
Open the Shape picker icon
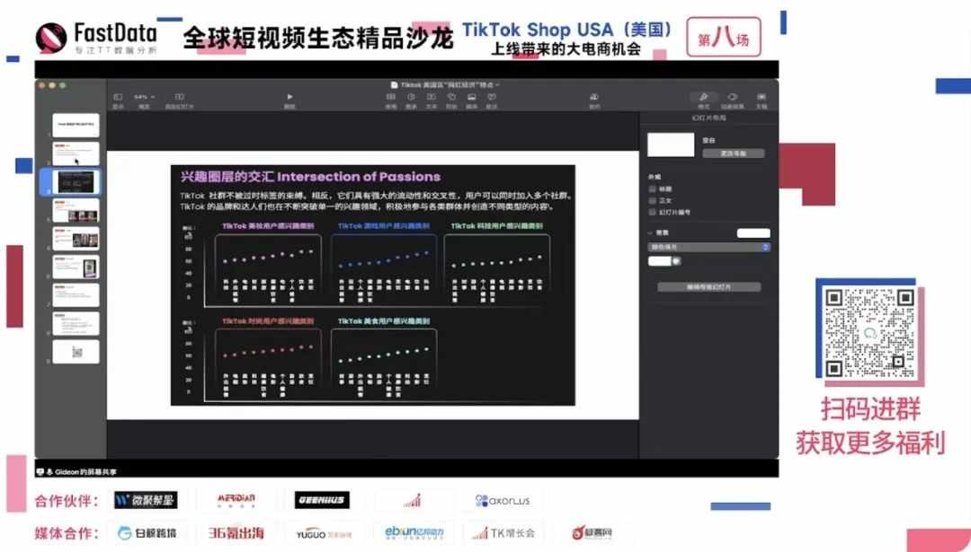[x=451, y=97]
